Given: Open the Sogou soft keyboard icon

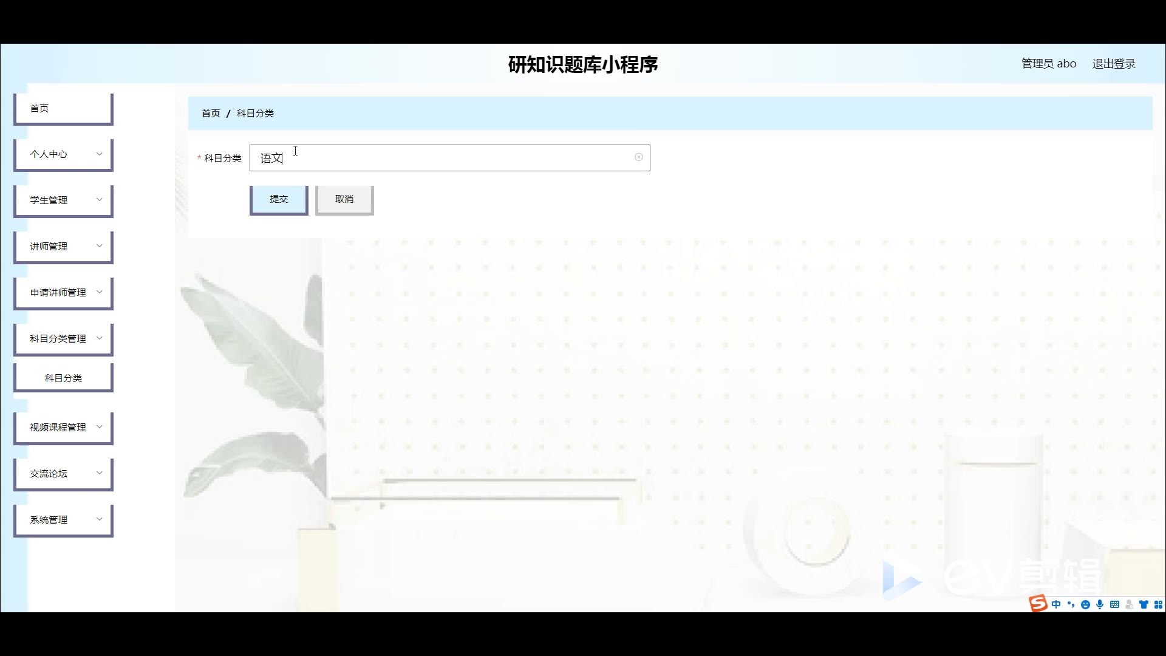Looking at the screenshot, I should pos(1114,604).
